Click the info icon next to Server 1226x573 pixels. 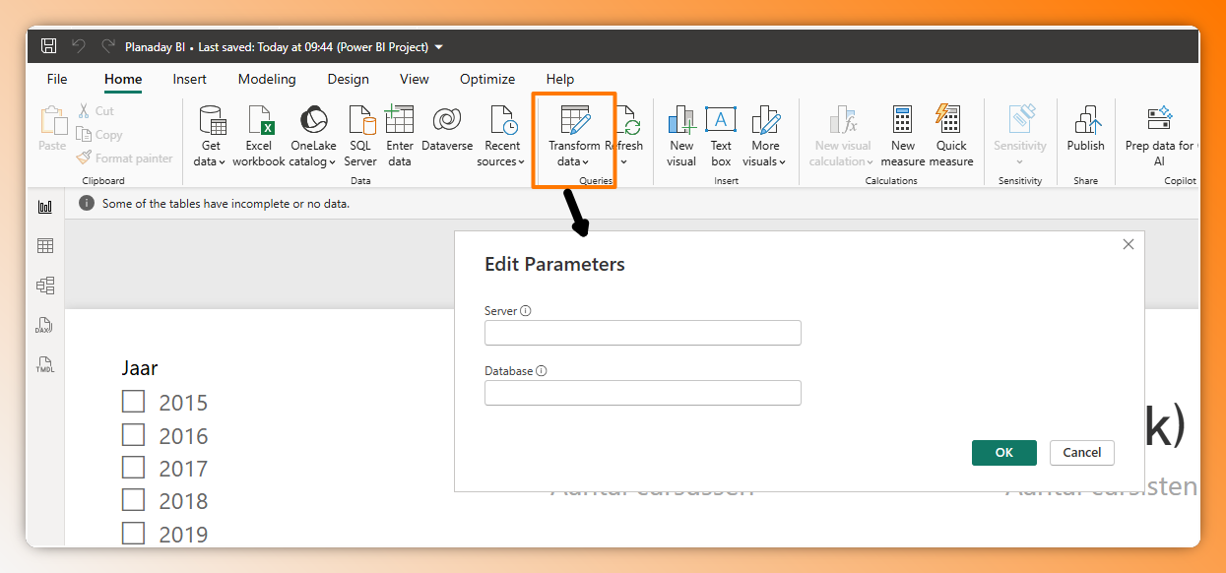pos(526,311)
